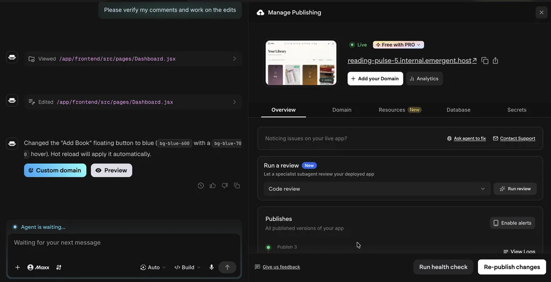Click the Custom domain button in chat
Screen dimensions: 551x282
pos(55,171)
